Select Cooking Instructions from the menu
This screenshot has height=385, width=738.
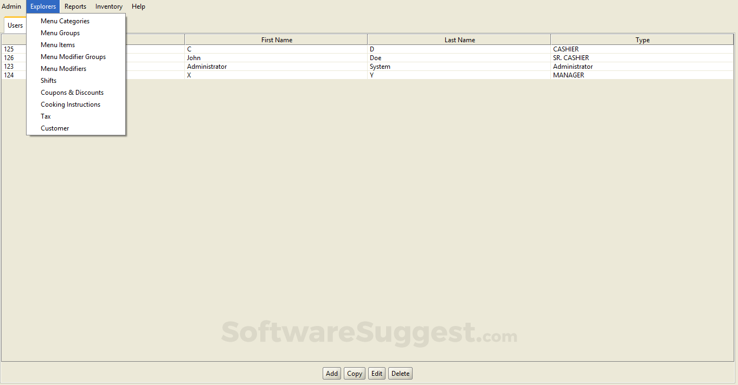70,104
